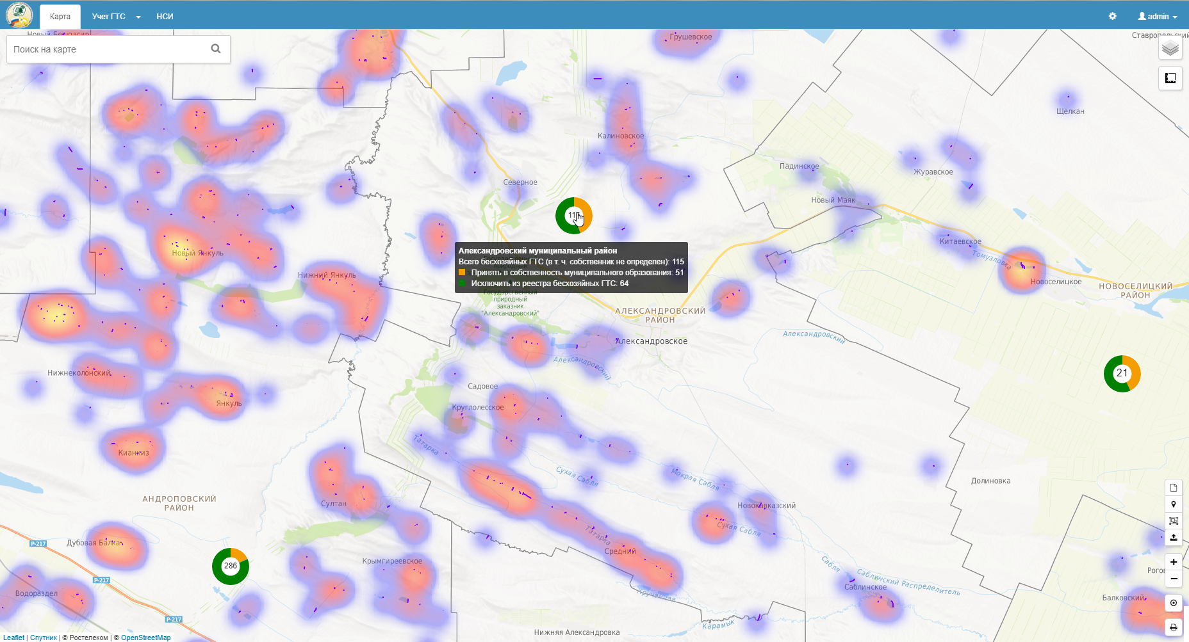
Task: Open the Leaflet attribution link
Action: point(13,638)
